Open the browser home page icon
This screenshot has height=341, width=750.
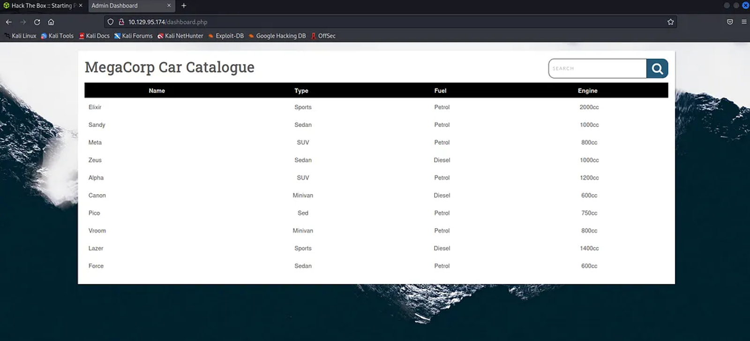tap(51, 22)
